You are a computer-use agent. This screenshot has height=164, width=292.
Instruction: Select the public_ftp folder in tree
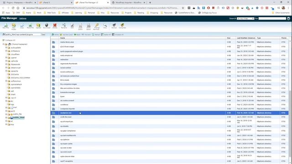(x=17, y=114)
